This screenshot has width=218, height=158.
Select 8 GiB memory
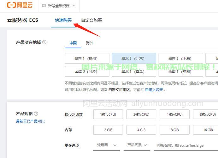174,130
